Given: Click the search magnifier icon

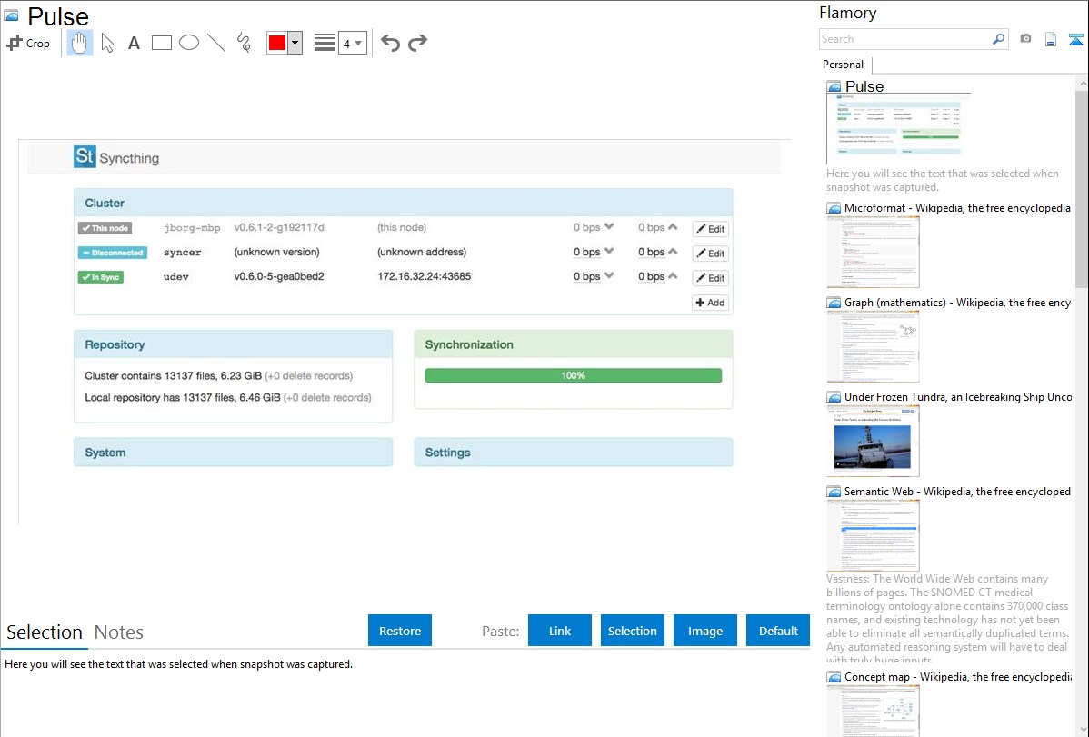Looking at the screenshot, I should (x=999, y=39).
